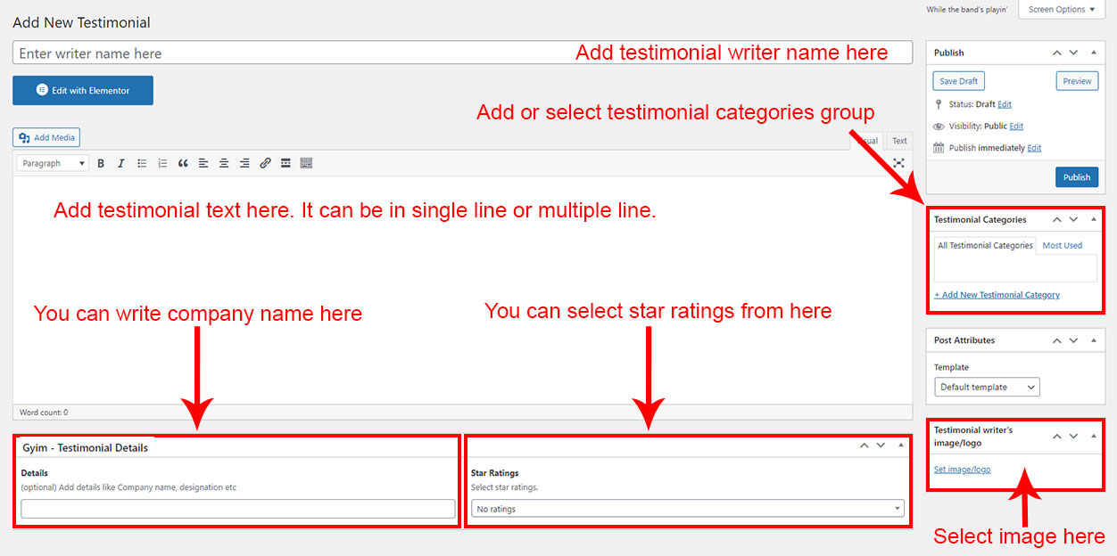Toggle the toolbar kitchen sink icon
Screen dimensions: 1117x556
[306, 164]
